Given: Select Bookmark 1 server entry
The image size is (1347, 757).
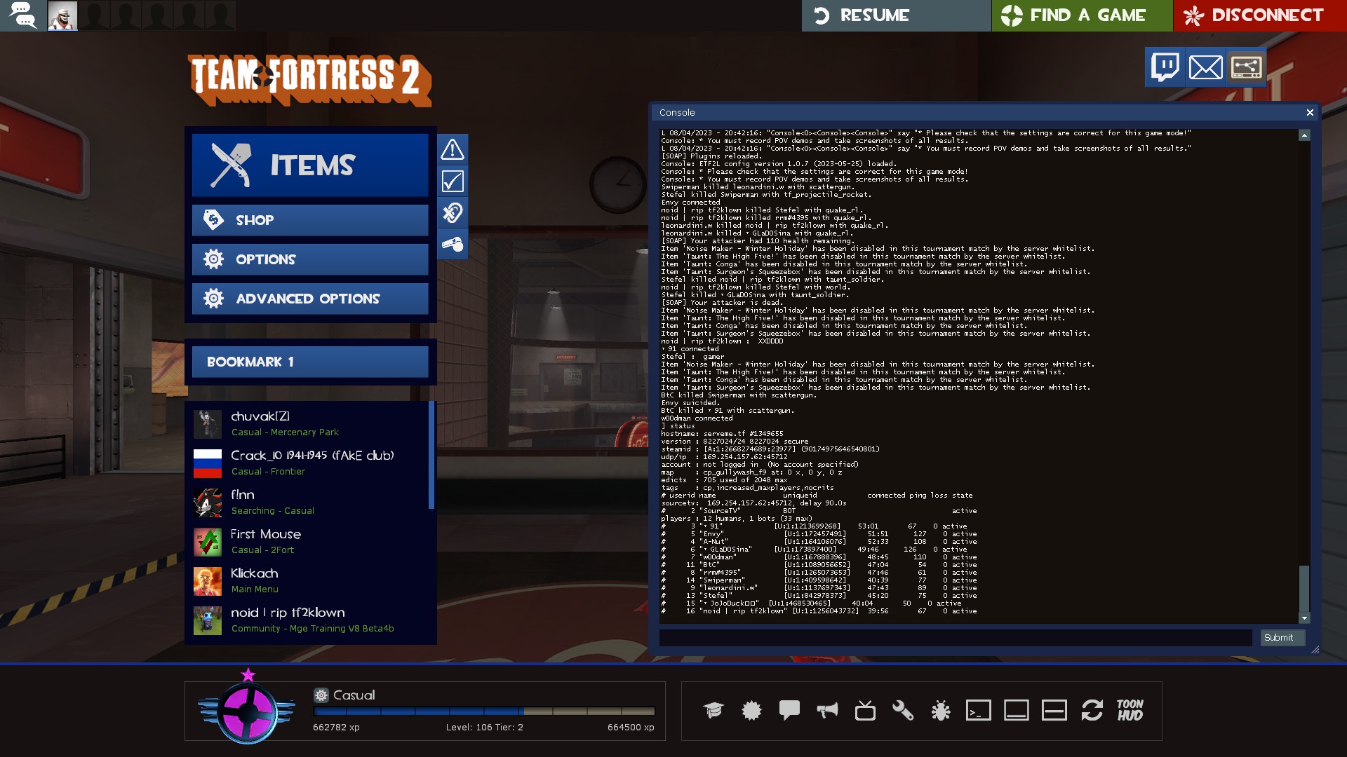Looking at the screenshot, I should pyautogui.click(x=310, y=362).
